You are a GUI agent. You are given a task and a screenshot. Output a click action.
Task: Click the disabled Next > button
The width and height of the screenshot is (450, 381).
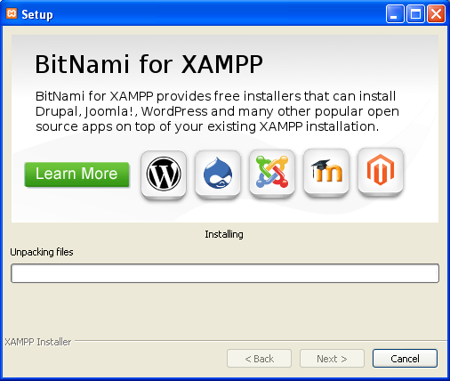click(332, 359)
